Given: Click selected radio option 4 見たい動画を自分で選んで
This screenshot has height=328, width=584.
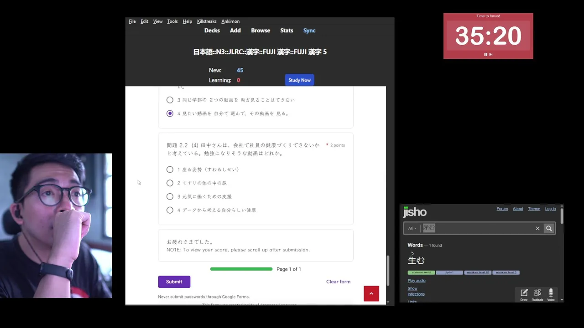Looking at the screenshot, I should pos(170,113).
